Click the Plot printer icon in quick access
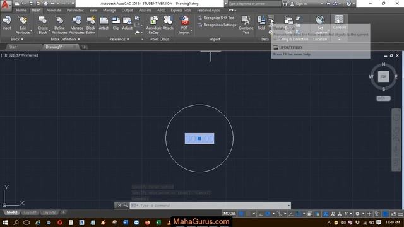 45,4
